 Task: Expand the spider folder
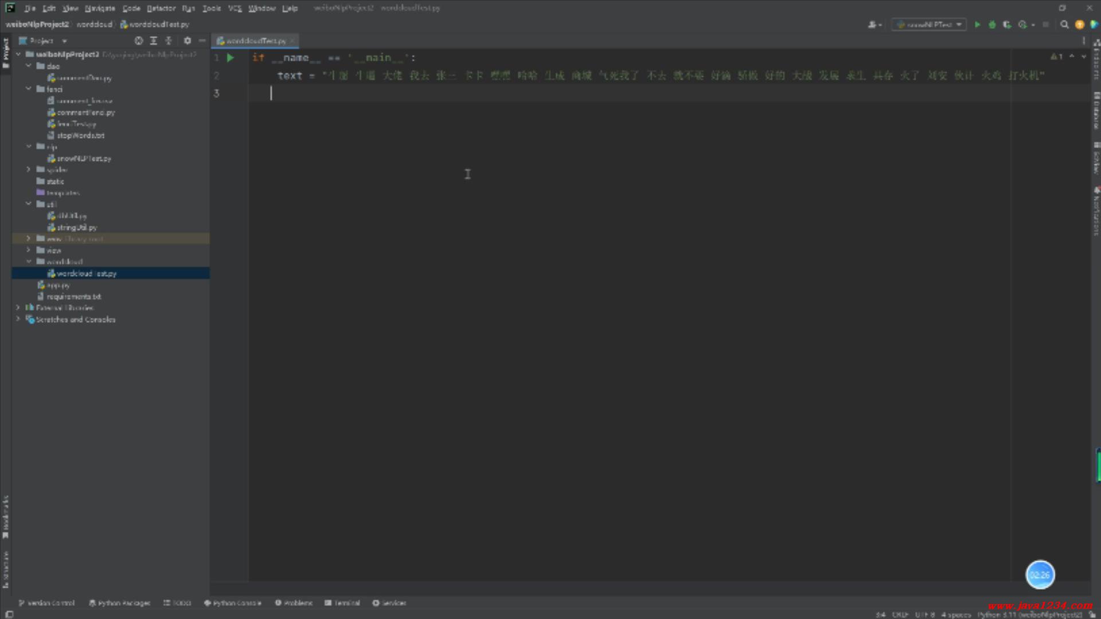tap(28, 170)
